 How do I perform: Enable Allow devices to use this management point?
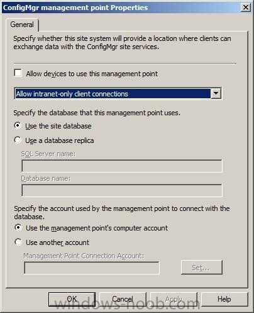coord(18,73)
